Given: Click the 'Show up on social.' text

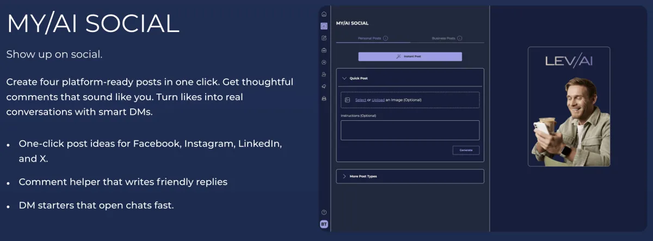Looking at the screenshot, I should [54, 54].
